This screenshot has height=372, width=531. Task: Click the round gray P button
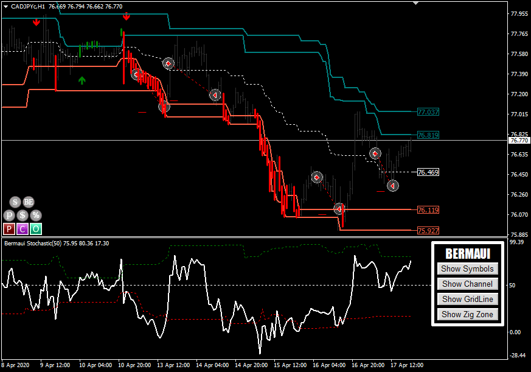[x=9, y=216]
